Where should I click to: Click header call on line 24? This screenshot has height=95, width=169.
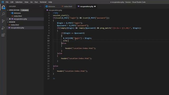click(x=72, y=71)
